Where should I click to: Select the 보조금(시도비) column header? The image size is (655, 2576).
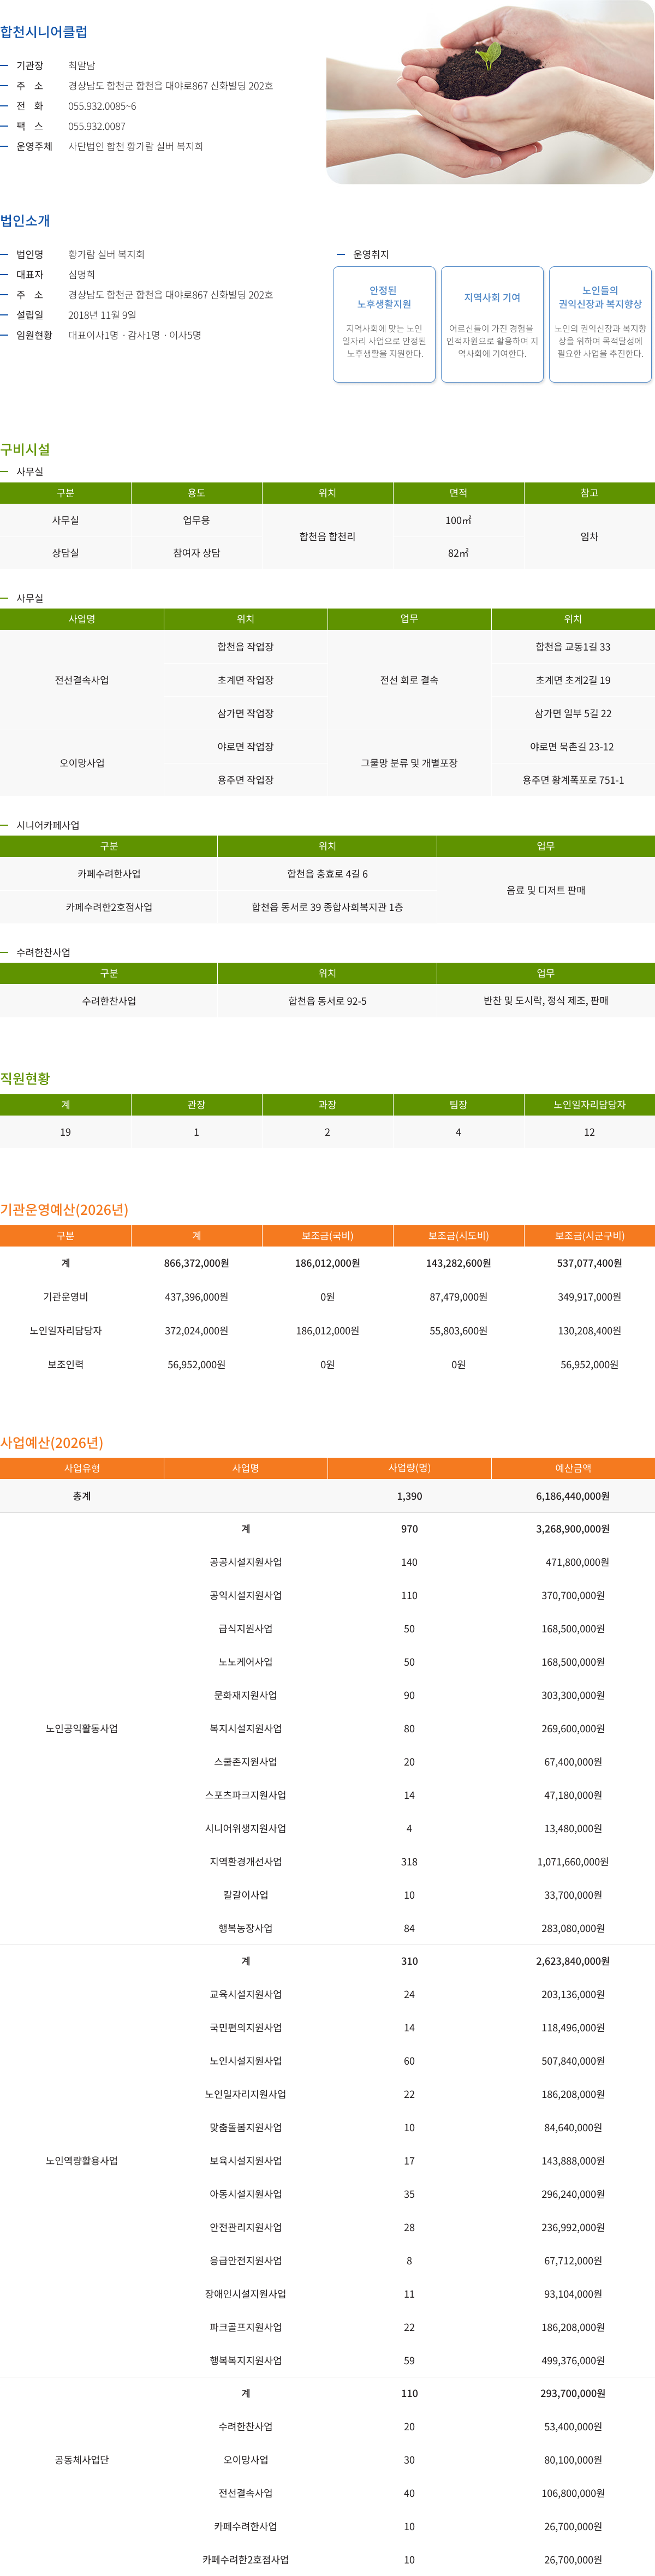(x=458, y=1236)
